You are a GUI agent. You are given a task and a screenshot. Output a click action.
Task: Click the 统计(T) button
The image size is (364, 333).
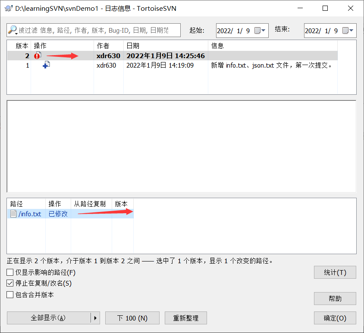pyautogui.click(x=335, y=272)
